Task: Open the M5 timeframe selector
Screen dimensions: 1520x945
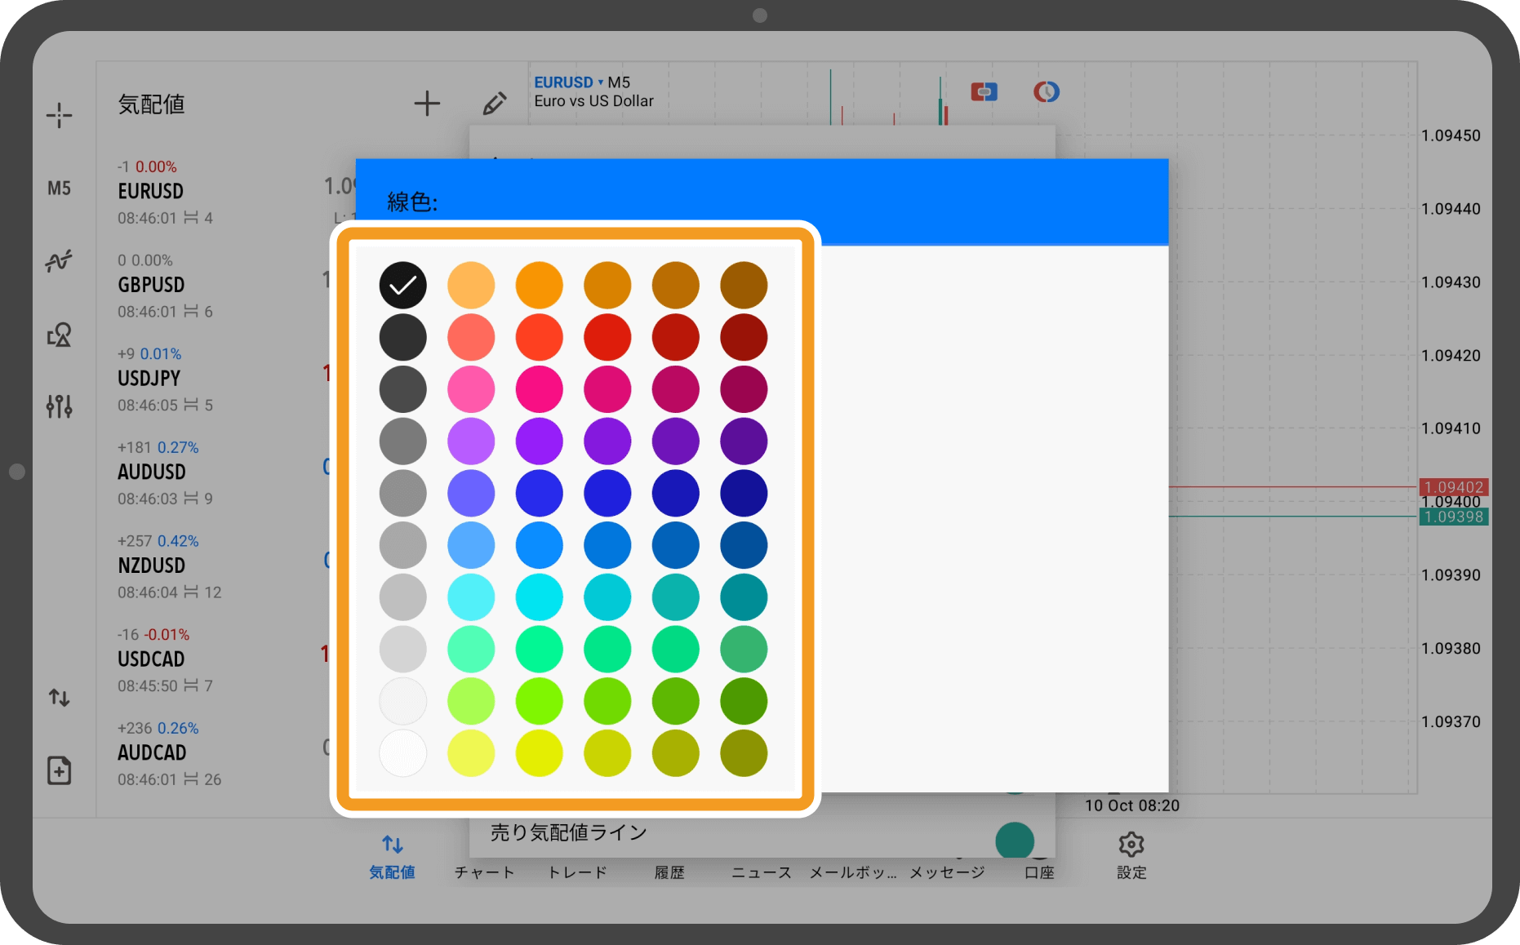Action: pos(59,189)
